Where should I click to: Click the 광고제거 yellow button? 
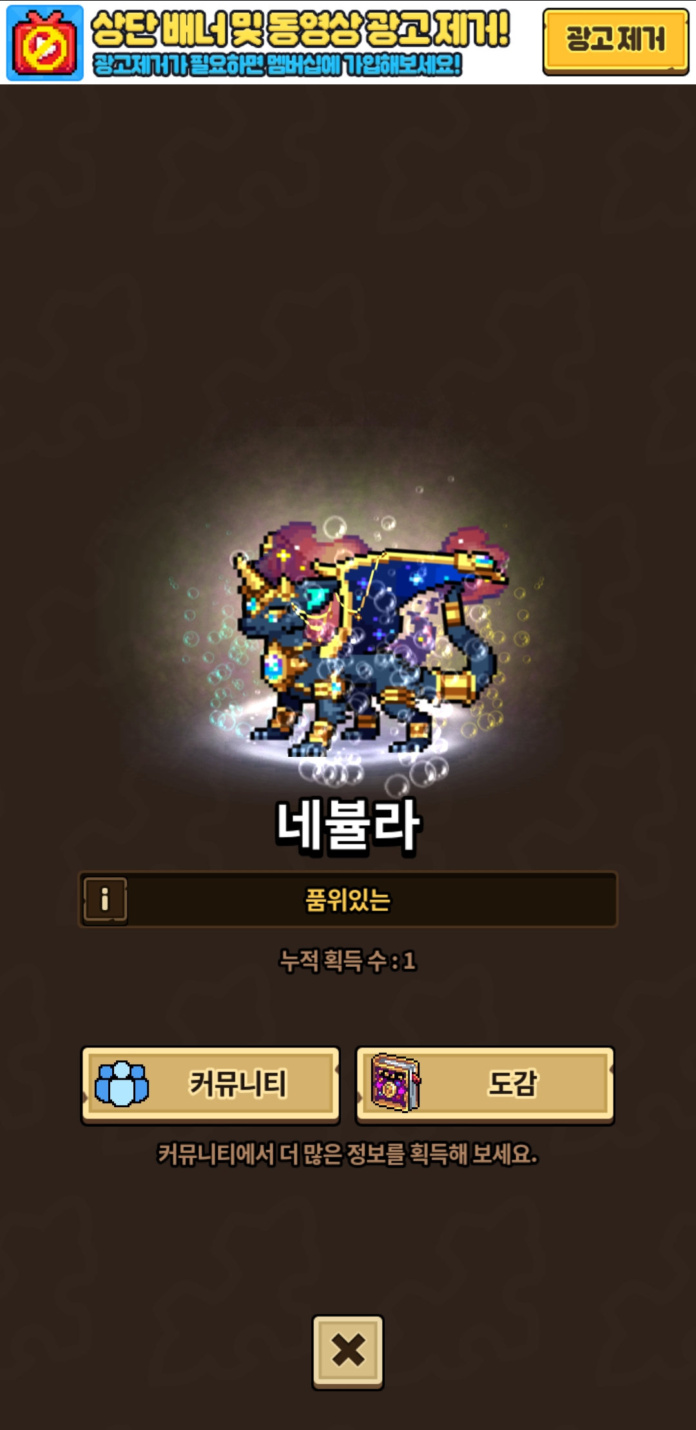tap(615, 42)
